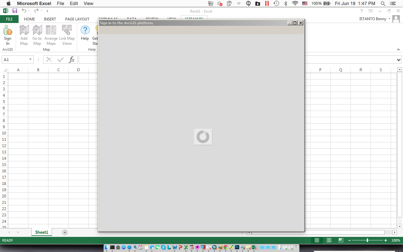Screen dimensions: 403x252
Task: Click the formula bar Cancel X icon
Action: [49, 60]
